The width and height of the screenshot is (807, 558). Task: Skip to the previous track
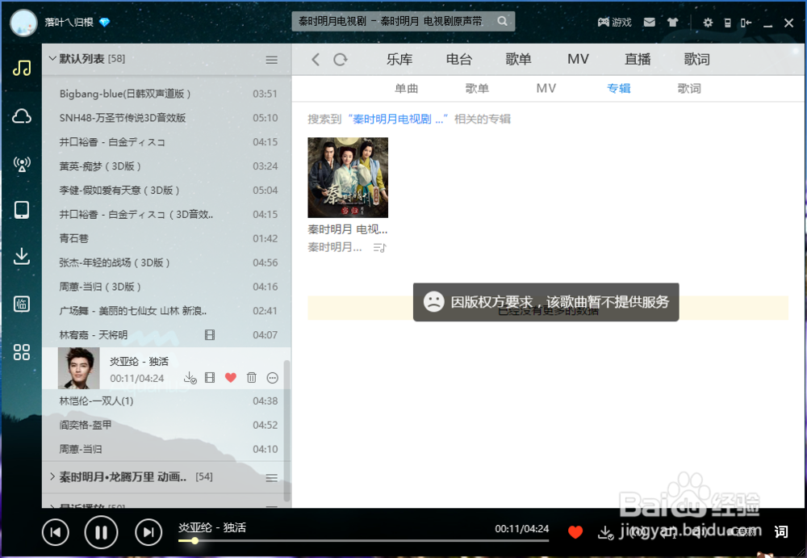[56, 532]
